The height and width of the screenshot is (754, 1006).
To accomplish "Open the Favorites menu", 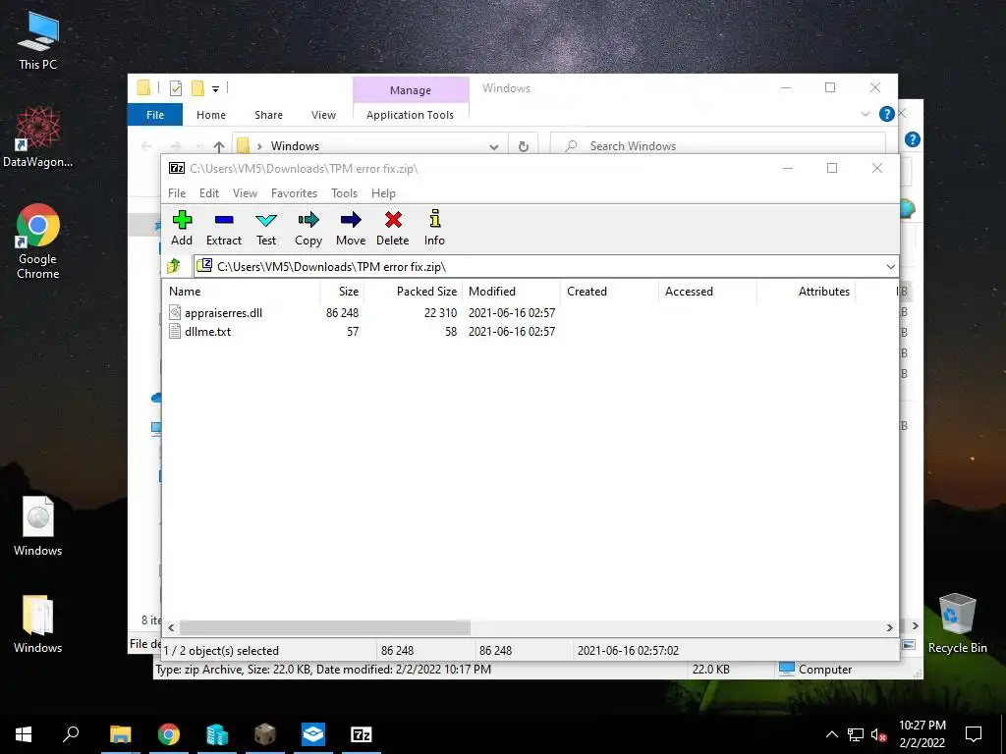I will pyautogui.click(x=294, y=193).
